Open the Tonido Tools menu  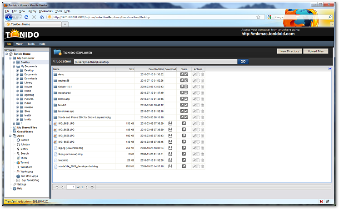[x=31, y=44]
